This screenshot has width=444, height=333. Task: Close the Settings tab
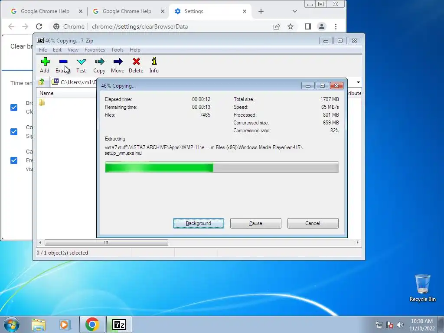[245, 11]
